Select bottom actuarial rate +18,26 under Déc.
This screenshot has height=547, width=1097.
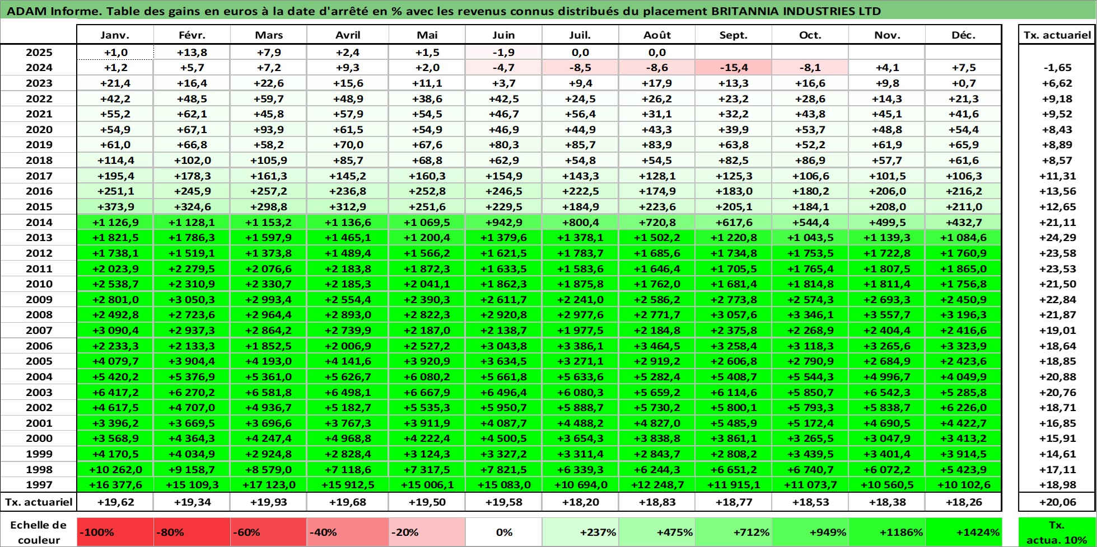click(963, 502)
